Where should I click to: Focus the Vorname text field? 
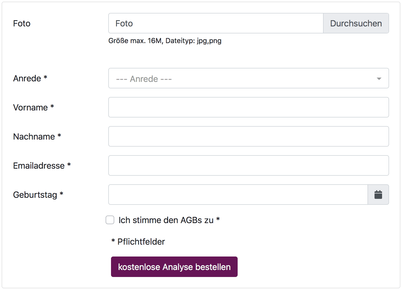248,107
